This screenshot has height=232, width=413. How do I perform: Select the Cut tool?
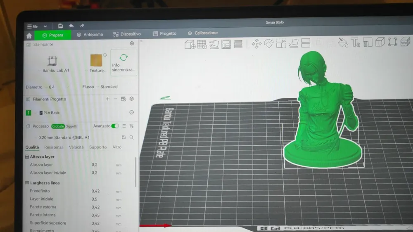pos(306,43)
